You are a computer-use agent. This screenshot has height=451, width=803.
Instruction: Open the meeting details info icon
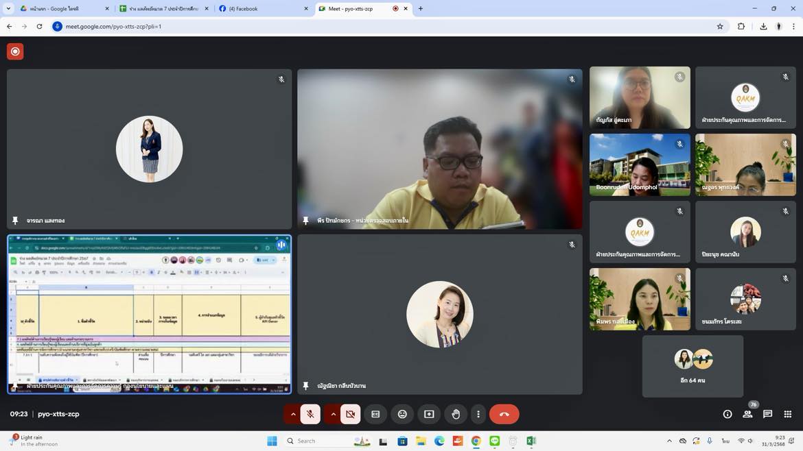tap(728, 414)
